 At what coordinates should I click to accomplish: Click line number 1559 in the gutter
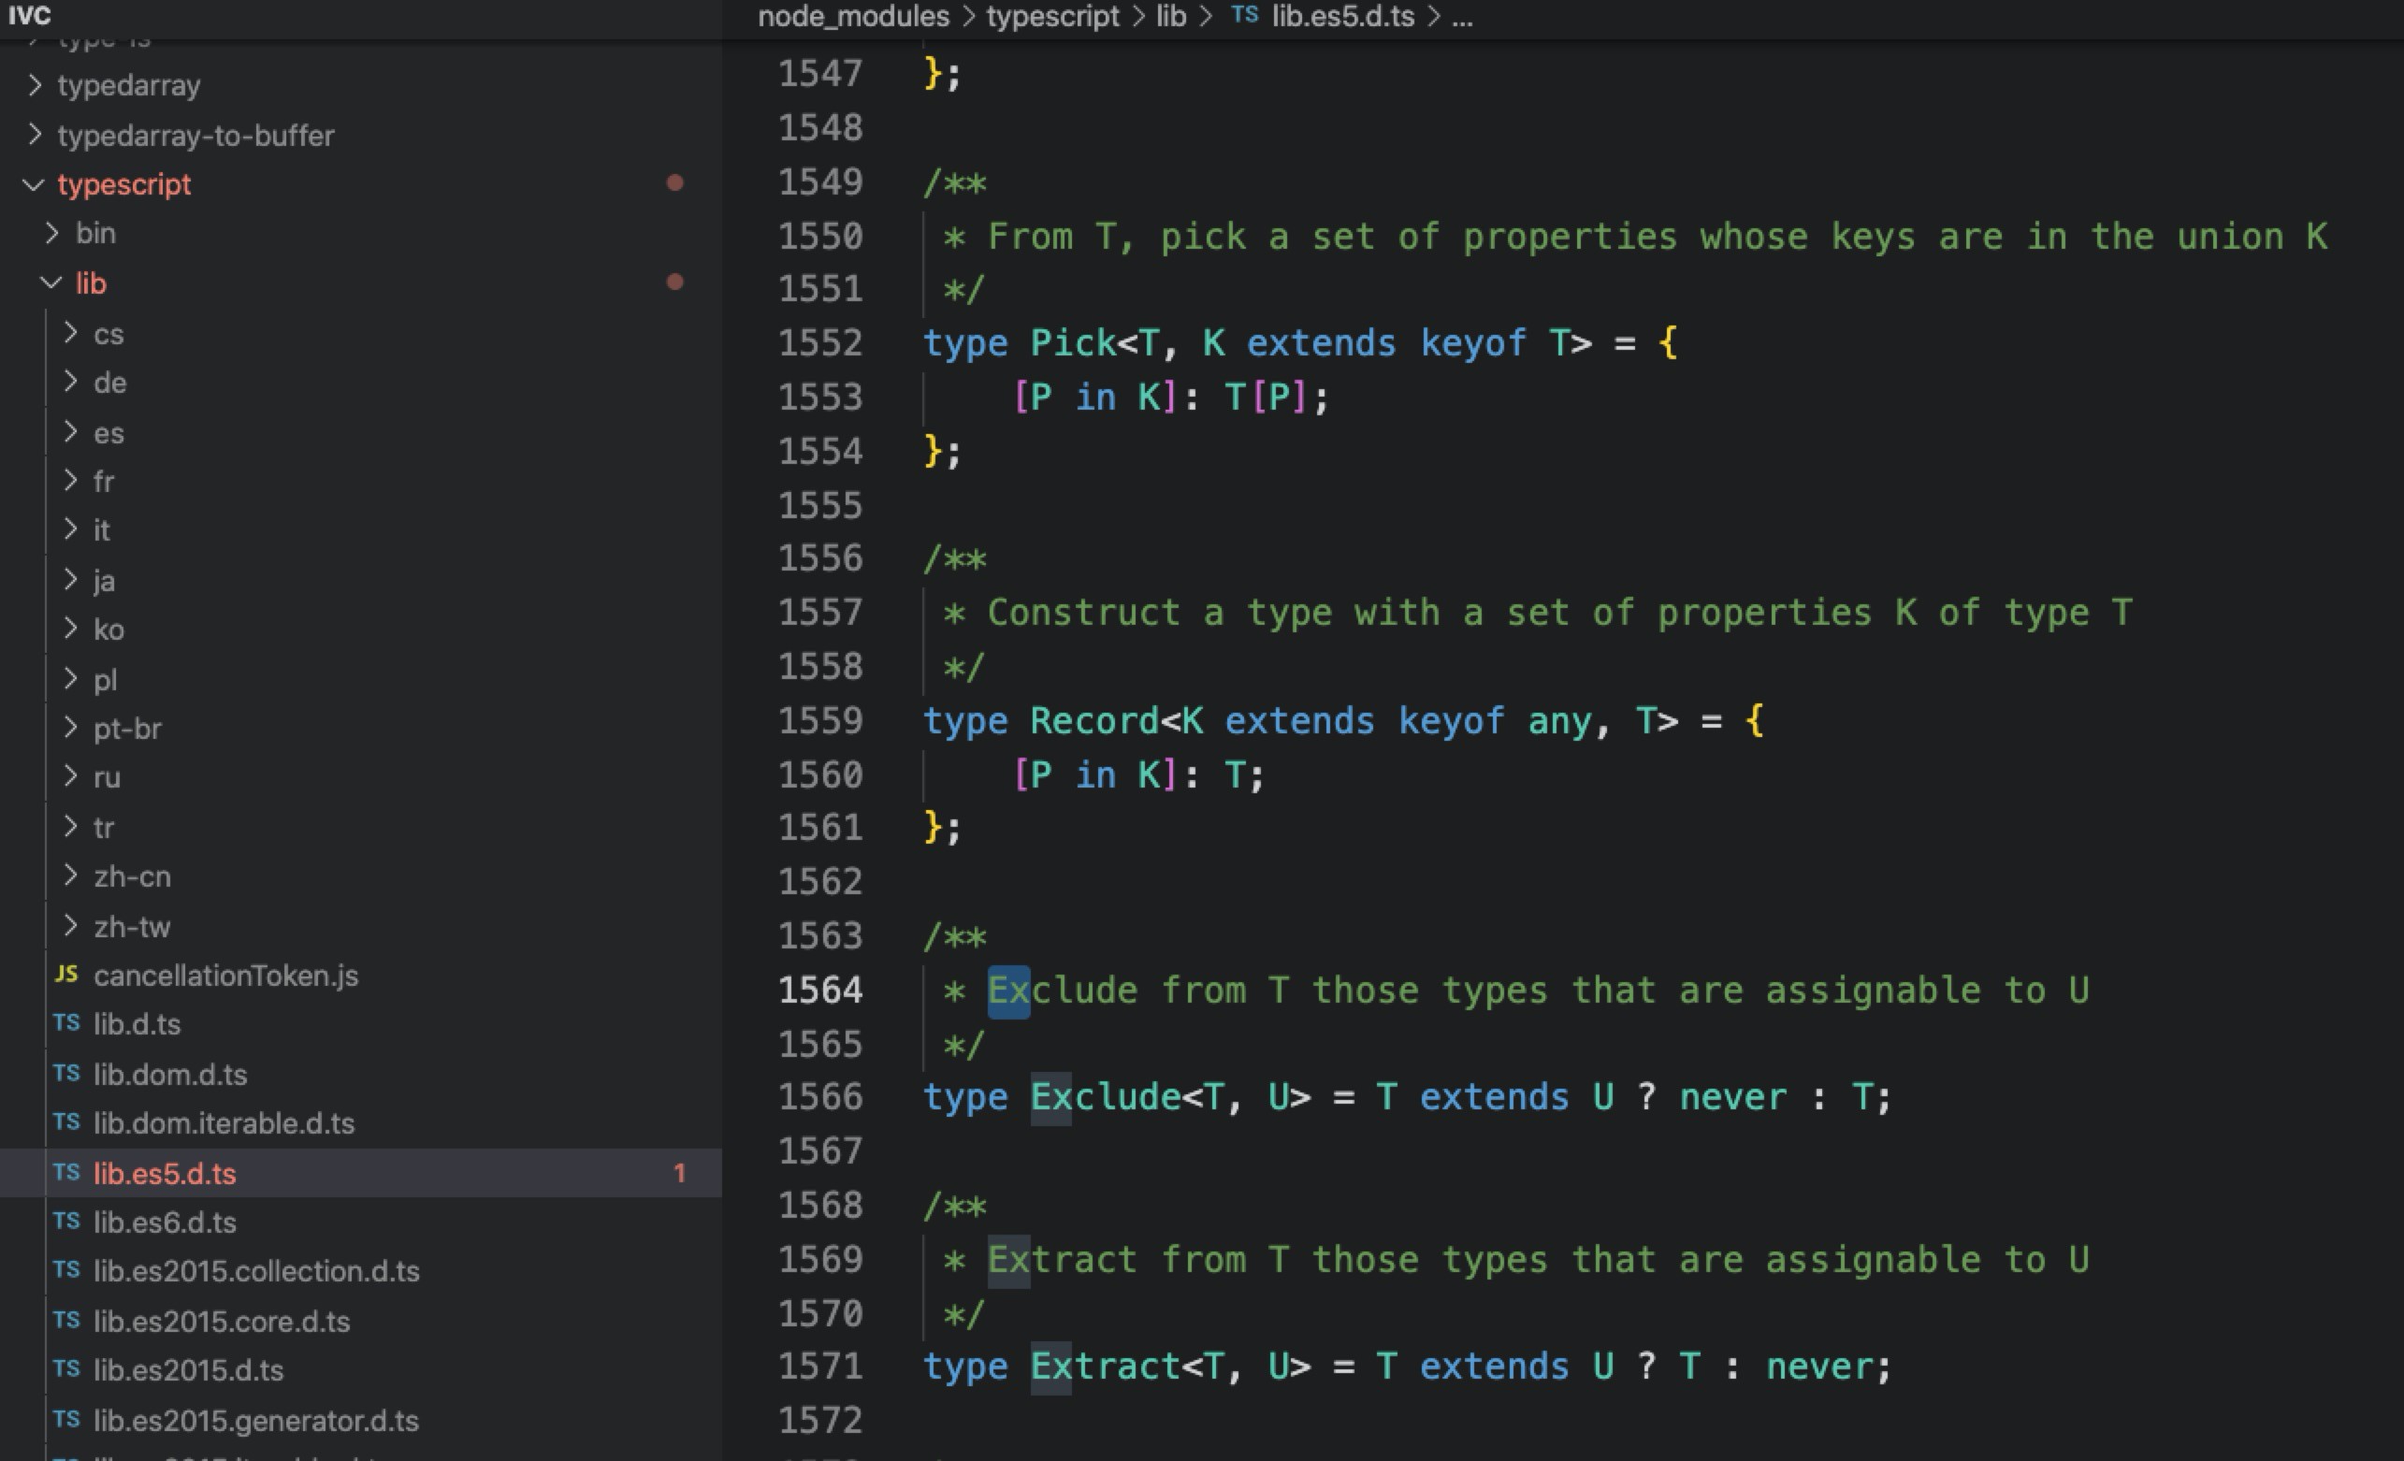pos(819,721)
